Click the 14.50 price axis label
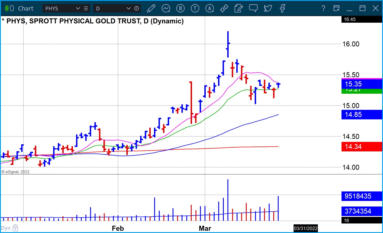Screen dimensions: 383x233 [x=351, y=136]
